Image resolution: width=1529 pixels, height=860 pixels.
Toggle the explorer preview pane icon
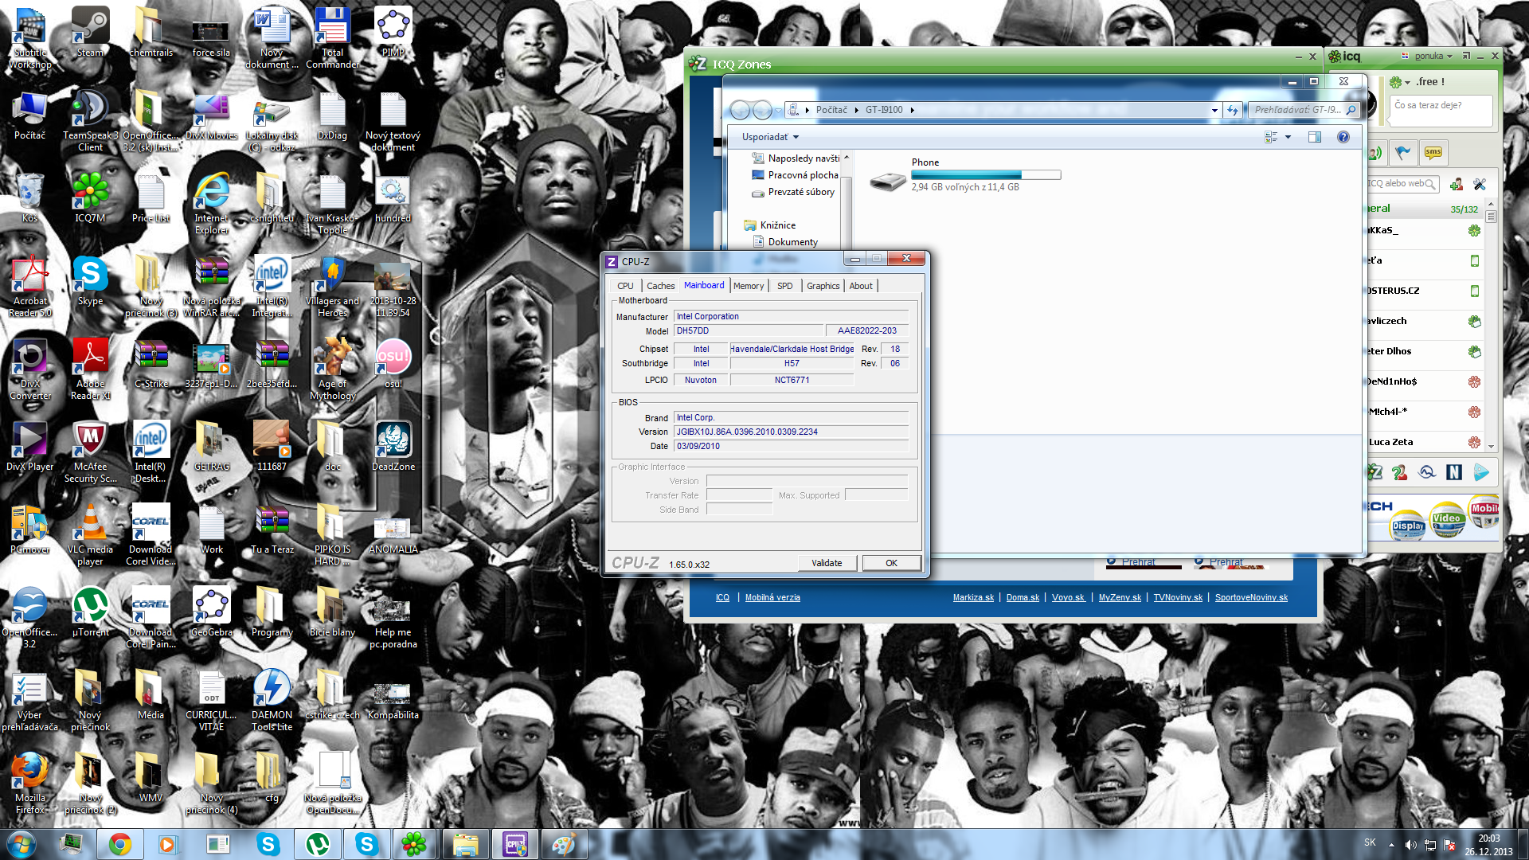(x=1315, y=137)
